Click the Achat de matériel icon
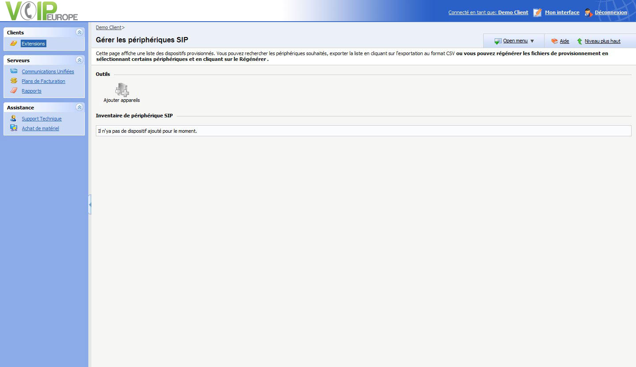Viewport: 636px width, 367px height. click(14, 128)
